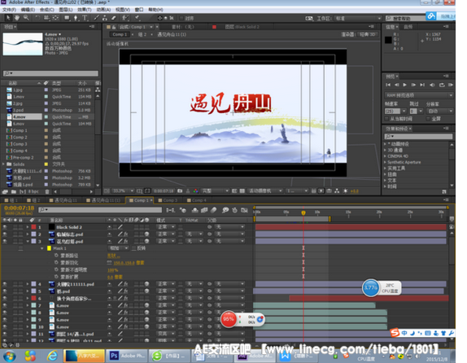
Task: Toggle visibility of layer 2
Action: [x=5, y=234]
